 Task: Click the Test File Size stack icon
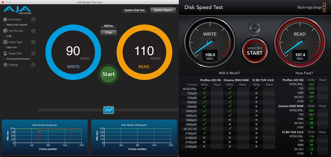5,31
